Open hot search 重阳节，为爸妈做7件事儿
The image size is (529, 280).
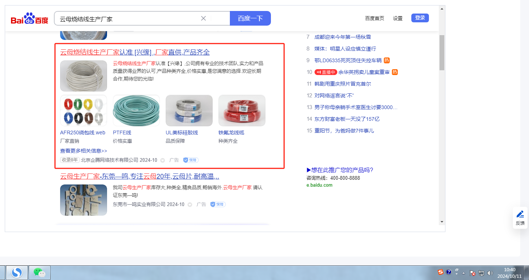(x=344, y=131)
